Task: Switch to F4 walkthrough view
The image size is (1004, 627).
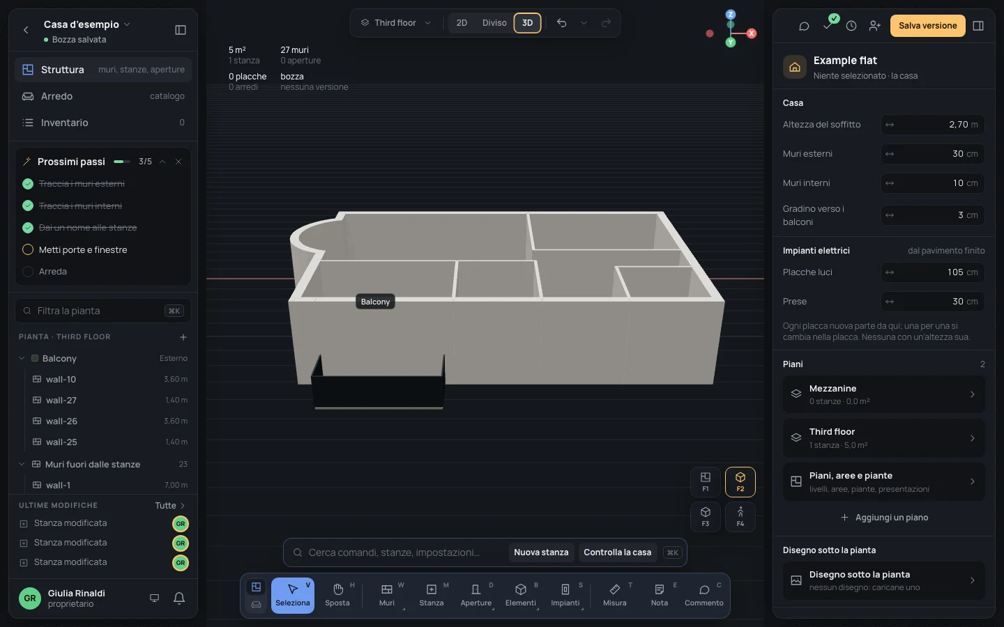Action: 740,516
